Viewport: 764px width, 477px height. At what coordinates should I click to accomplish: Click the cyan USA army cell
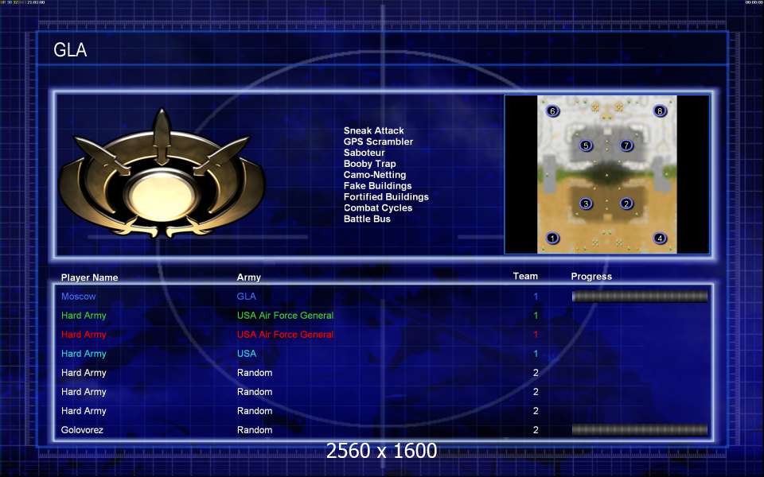[x=247, y=353]
